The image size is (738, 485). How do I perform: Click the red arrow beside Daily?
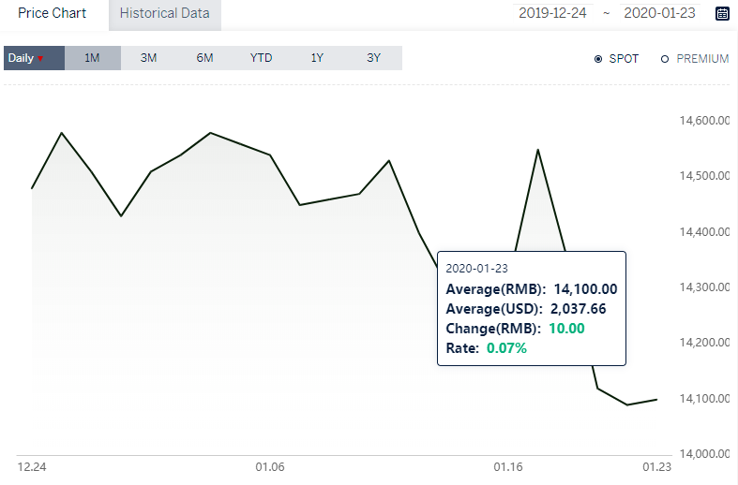(40, 59)
